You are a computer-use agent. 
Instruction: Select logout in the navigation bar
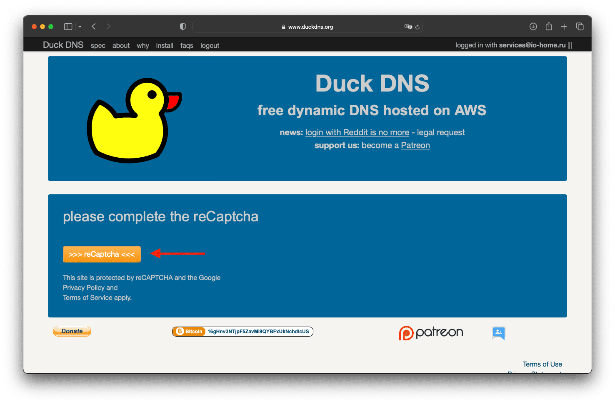[210, 45]
